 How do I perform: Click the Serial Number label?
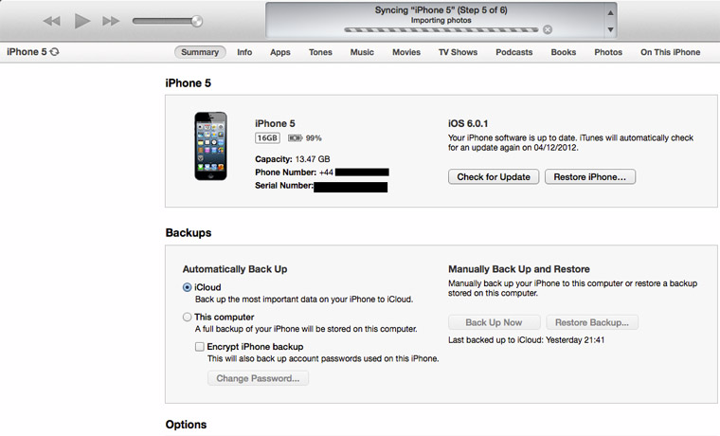coord(284,186)
